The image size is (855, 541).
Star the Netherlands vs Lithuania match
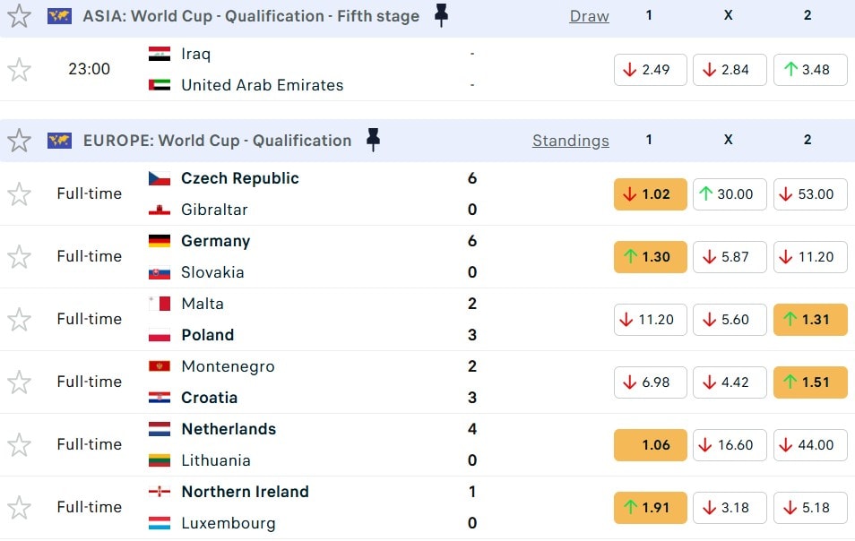coord(19,444)
